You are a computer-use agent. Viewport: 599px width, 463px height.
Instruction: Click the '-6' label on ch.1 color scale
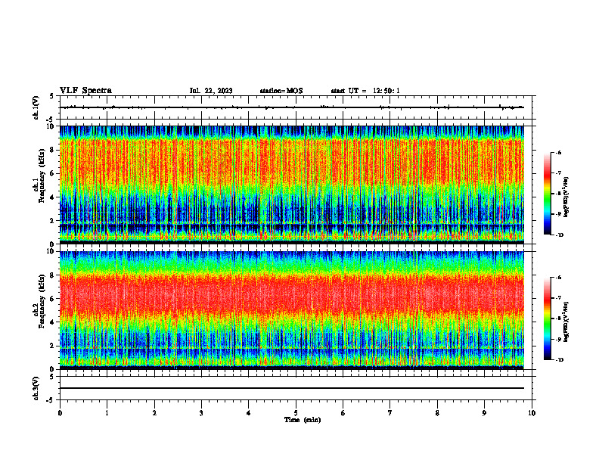(x=558, y=153)
